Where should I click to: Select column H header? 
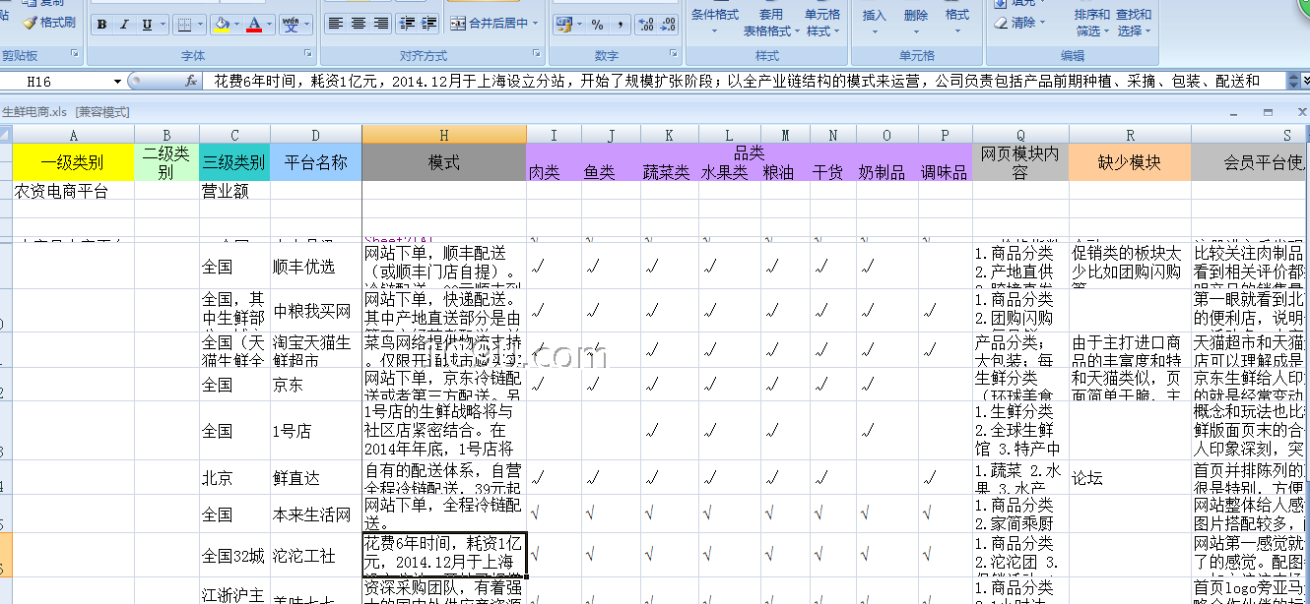click(443, 135)
